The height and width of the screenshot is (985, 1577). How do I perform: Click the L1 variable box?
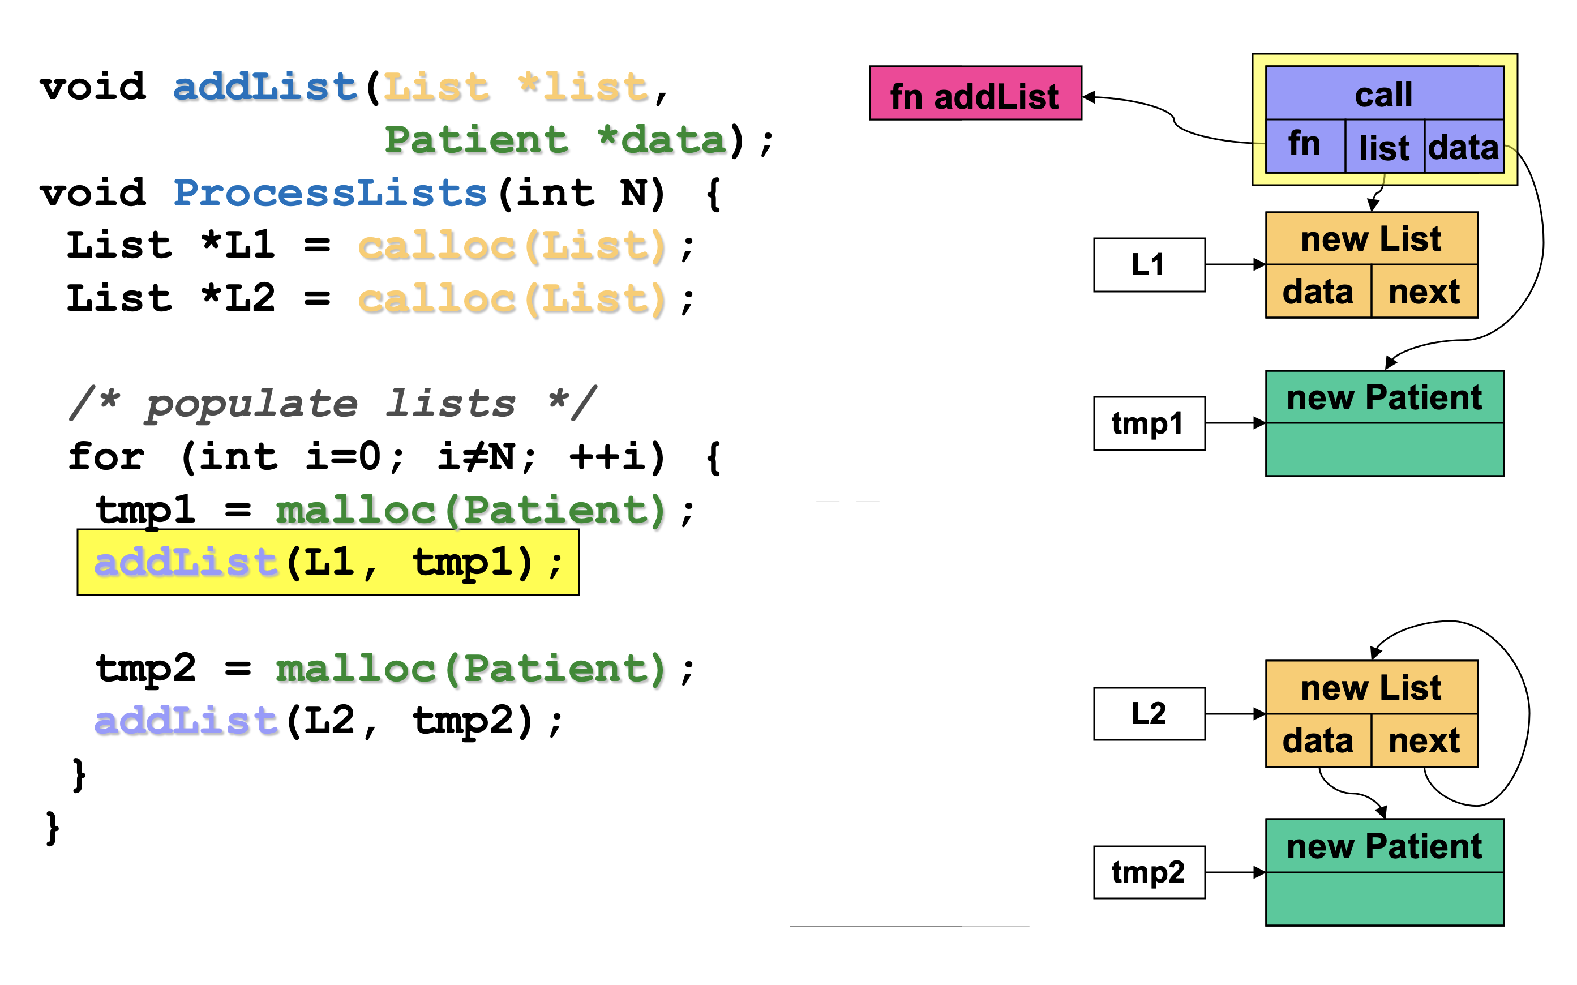[1149, 264]
